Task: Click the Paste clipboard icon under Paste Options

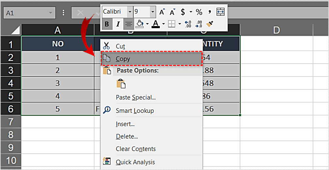Action: tap(121, 84)
